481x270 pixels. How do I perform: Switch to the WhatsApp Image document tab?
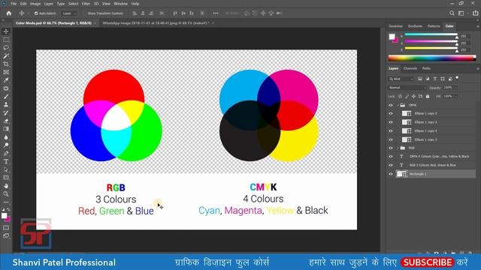(156, 23)
